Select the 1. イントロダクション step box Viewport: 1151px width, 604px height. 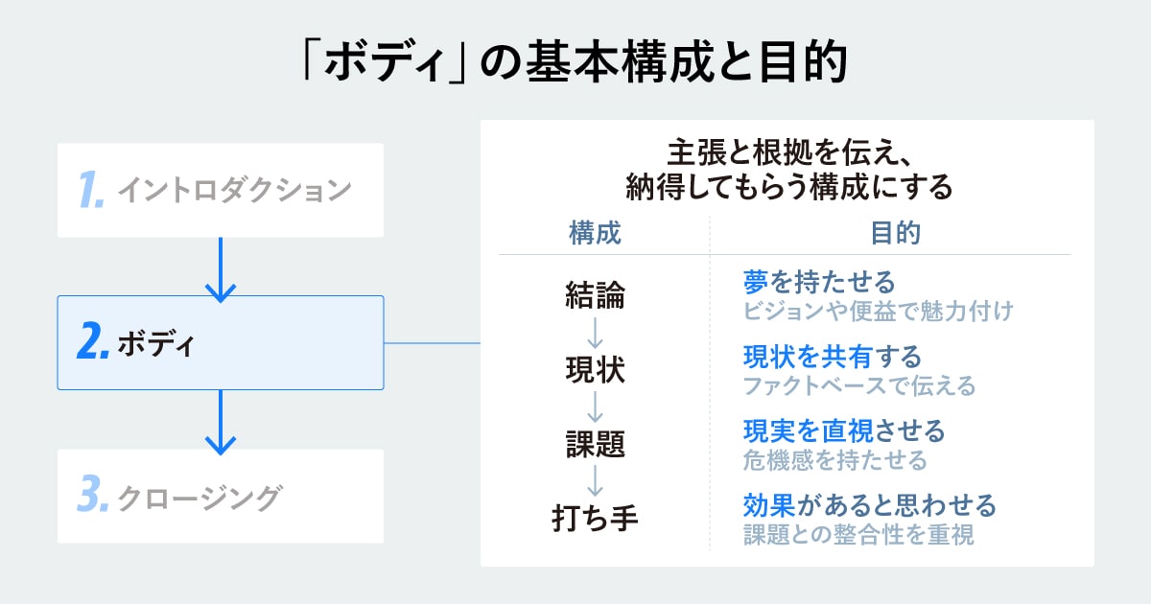(221, 190)
